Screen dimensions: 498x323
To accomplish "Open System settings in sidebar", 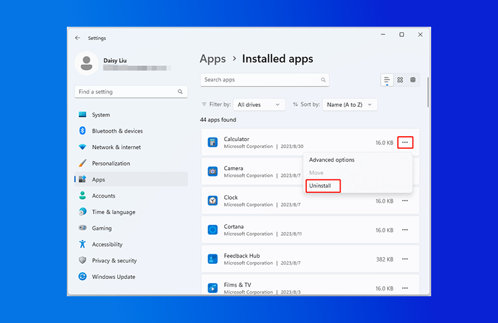I will (131, 114).
